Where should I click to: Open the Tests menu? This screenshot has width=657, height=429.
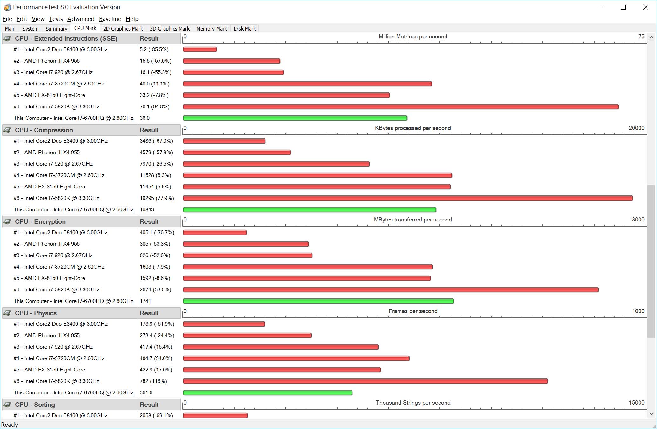(56, 19)
